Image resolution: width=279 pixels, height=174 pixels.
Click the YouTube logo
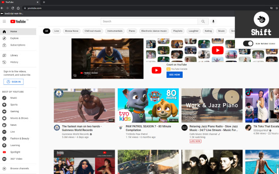(18, 21)
